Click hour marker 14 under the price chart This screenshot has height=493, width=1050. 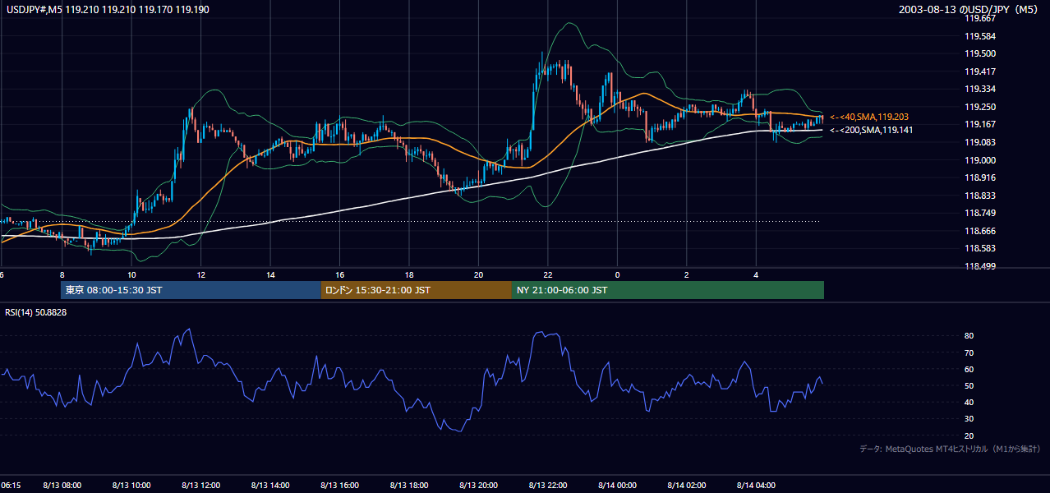(270, 274)
